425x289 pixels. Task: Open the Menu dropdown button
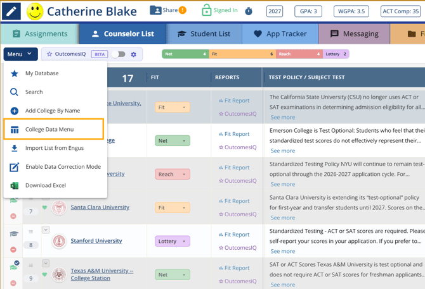pyautogui.click(x=20, y=54)
